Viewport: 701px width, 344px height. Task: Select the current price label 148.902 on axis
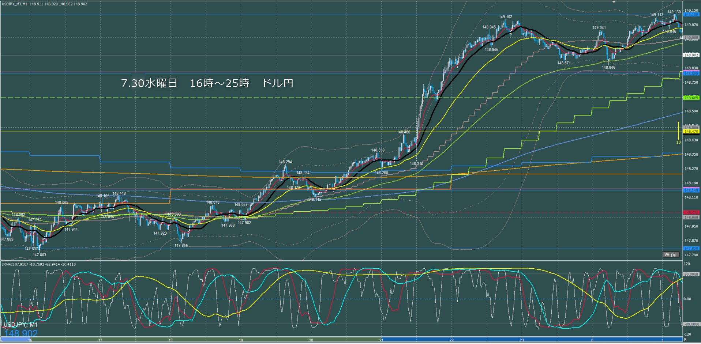click(x=691, y=55)
